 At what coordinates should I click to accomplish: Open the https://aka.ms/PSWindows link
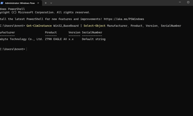click(x=124, y=19)
